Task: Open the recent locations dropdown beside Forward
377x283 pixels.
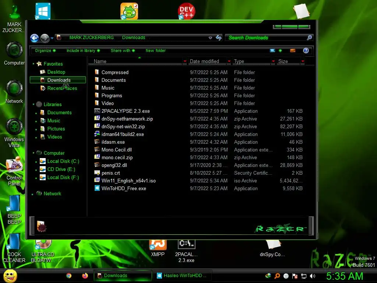Action: click(52, 38)
